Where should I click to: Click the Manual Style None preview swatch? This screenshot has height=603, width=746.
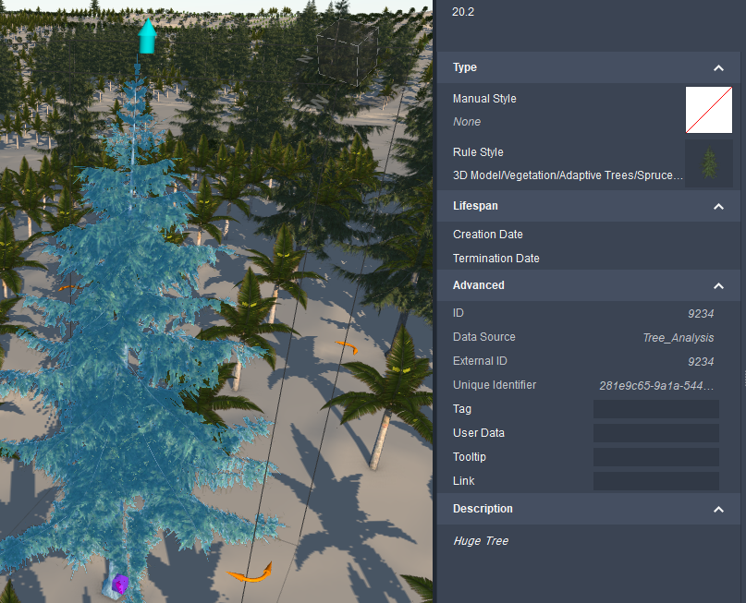point(708,109)
